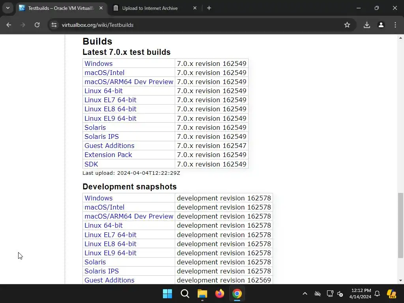
Task: Click the Copilot preview taskbar icon
Action: coord(391,294)
